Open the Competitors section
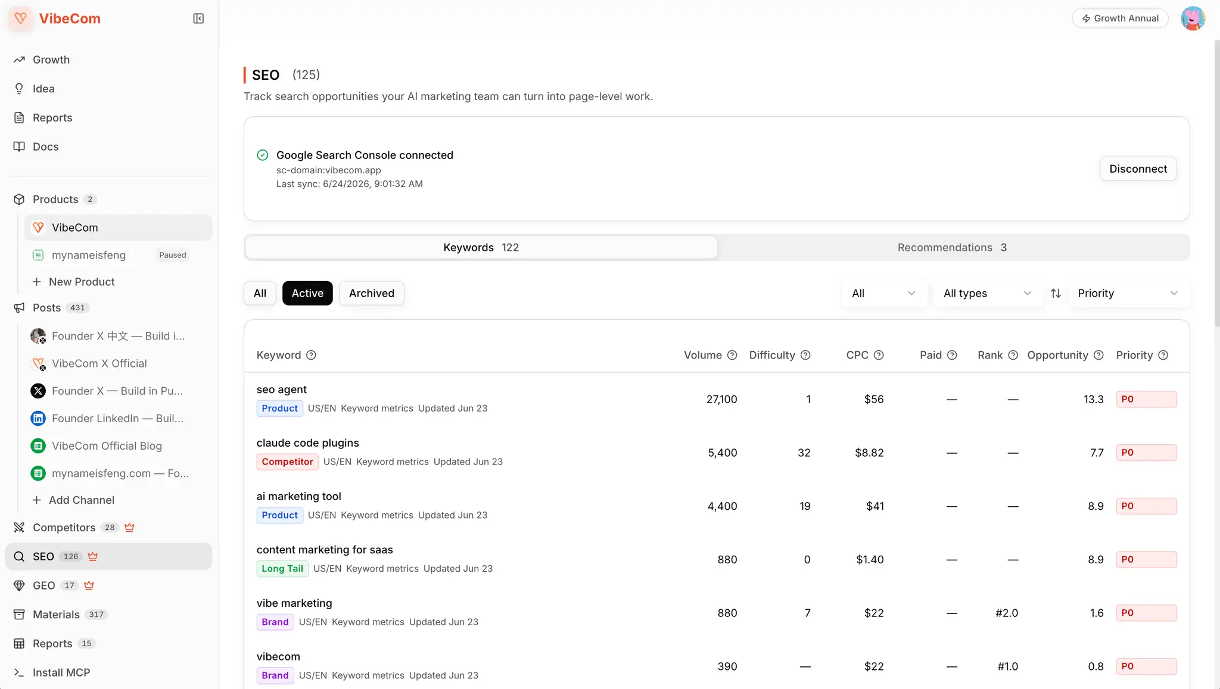 tap(64, 528)
